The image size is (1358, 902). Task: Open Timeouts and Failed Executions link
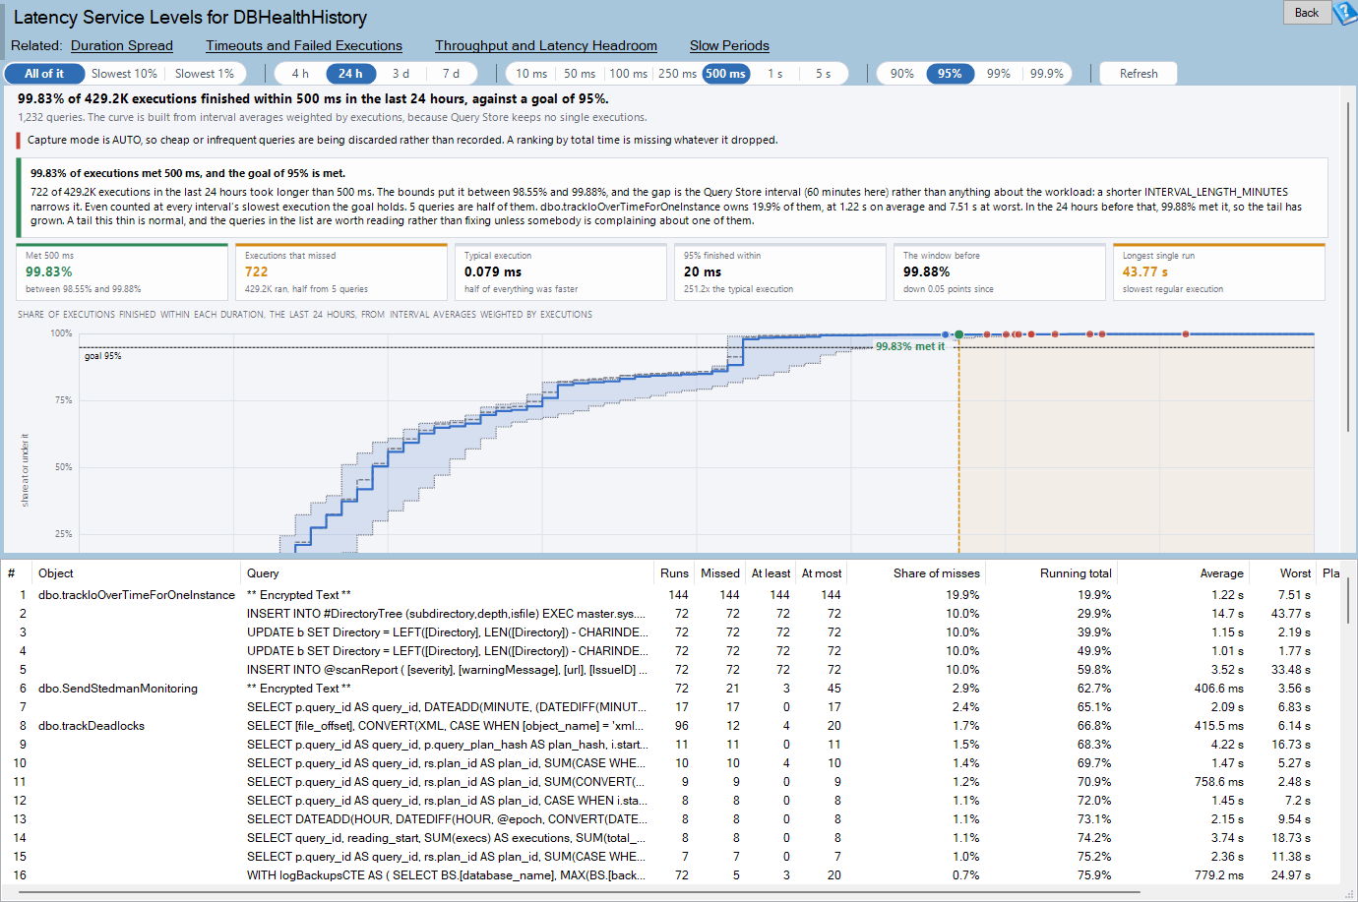pyautogui.click(x=304, y=45)
